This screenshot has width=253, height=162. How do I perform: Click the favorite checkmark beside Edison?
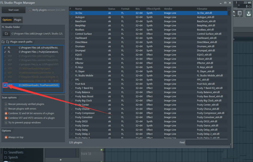(x=72, y=59)
